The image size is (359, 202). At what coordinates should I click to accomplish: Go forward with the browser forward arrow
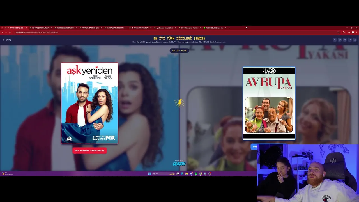point(6,32)
